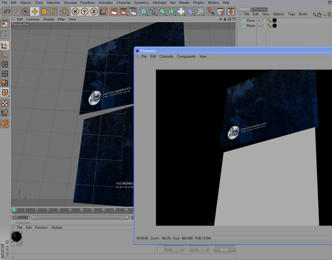Open Render Settings icon

click(133, 11)
